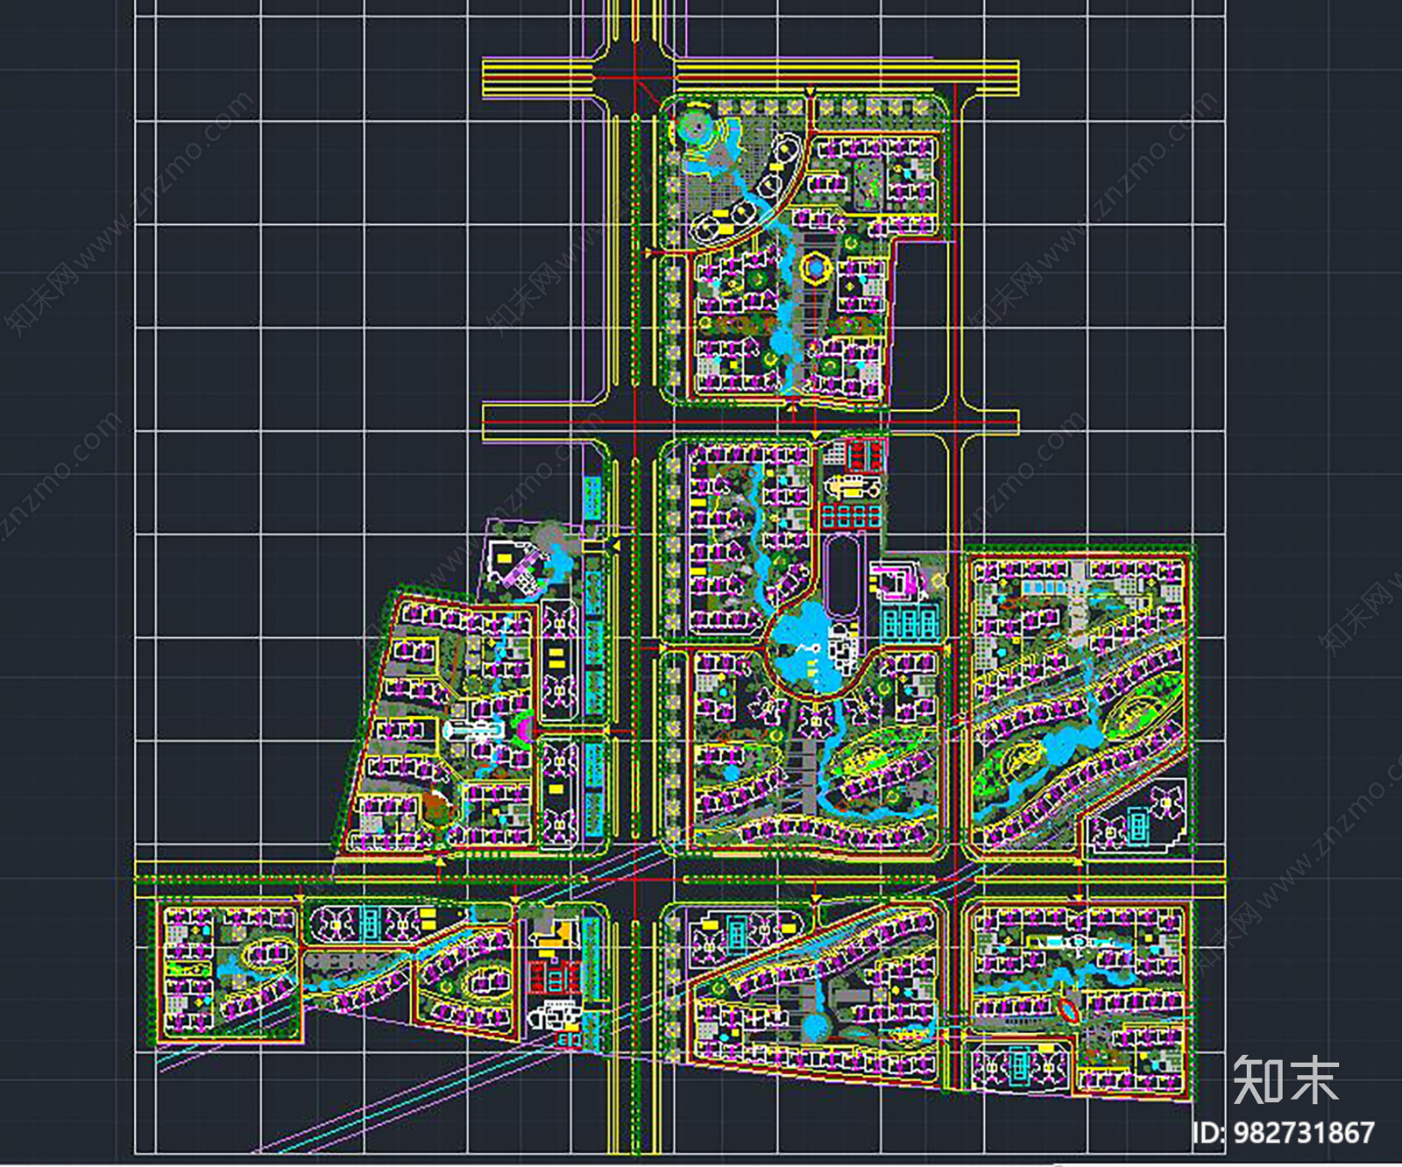Select the oval running track outline
The width and height of the screenshot is (1402, 1167).
tap(843, 578)
